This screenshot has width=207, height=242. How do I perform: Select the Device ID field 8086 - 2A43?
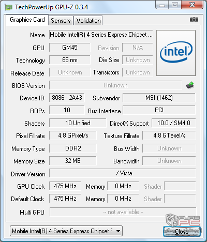click(x=67, y=98)
